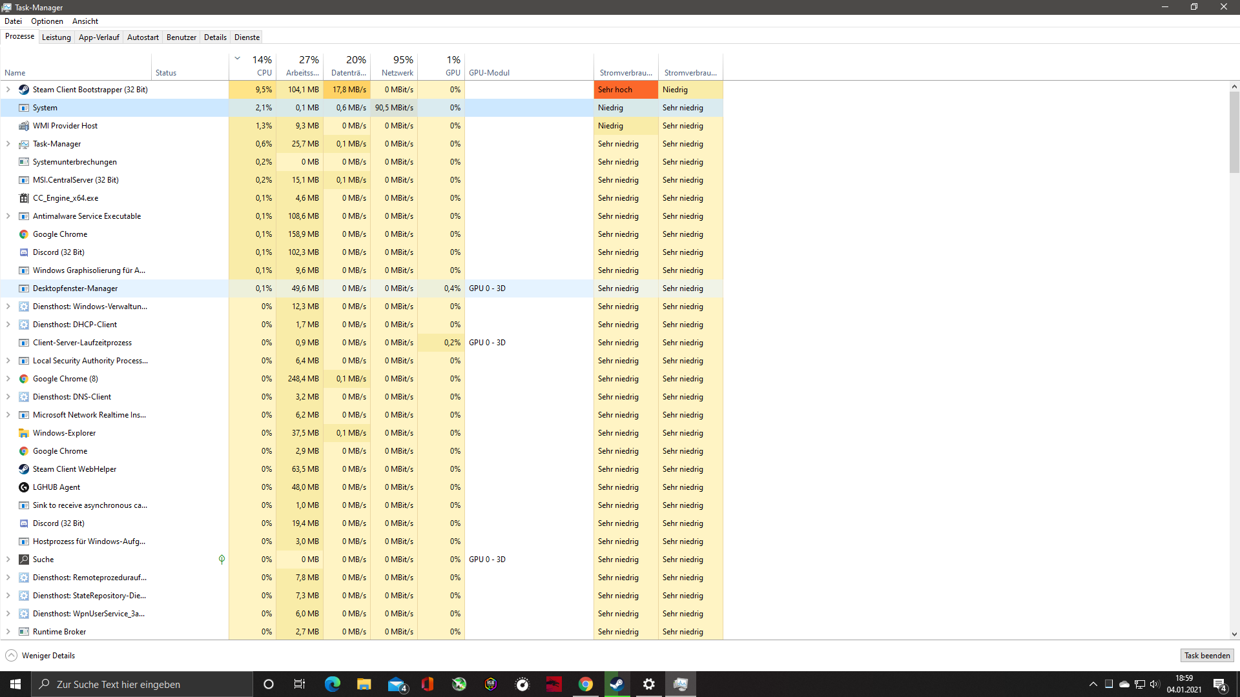The image size is (1240, 697).
Task: Open the notification center showing 4 alerts
Action: 1221,684
